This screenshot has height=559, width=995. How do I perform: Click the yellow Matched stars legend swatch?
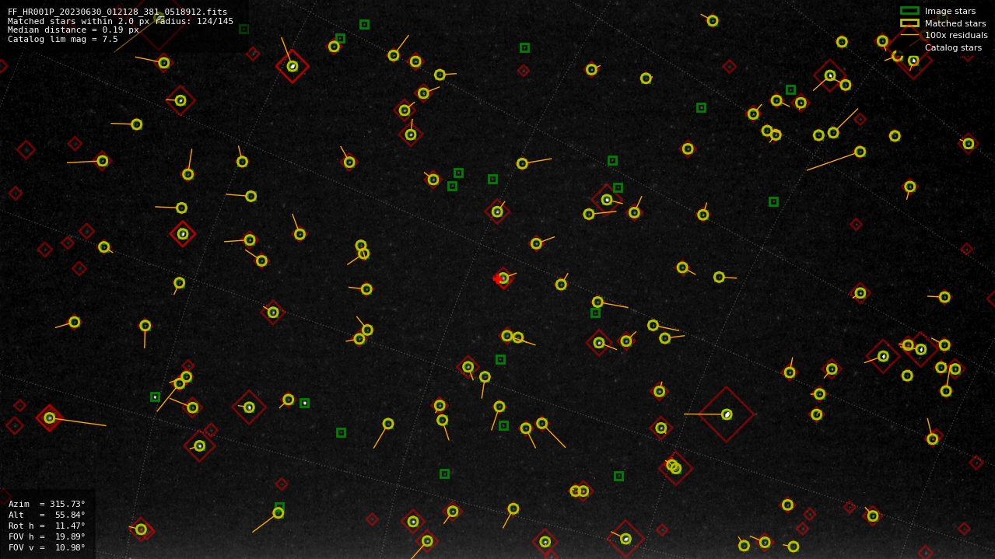coord(909,23)
